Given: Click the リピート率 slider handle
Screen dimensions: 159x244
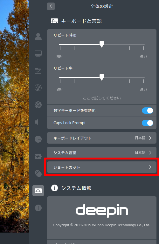Looking at the screenshot, I should 102,77.
